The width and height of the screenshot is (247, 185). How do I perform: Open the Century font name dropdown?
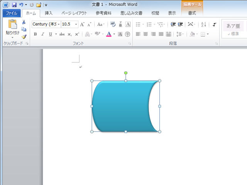tap(59, 24)
